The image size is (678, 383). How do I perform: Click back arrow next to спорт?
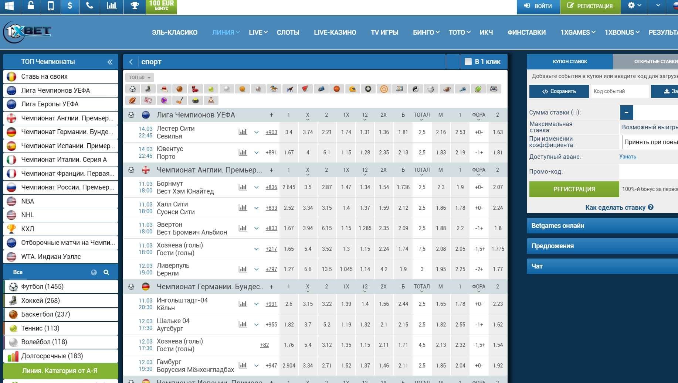click(x=131, y=62)
